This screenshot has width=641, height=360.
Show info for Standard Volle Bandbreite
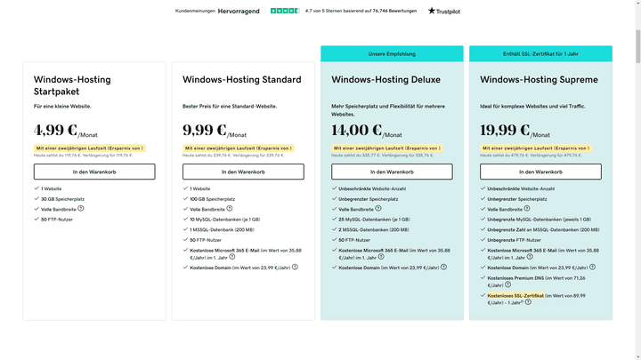230,209
